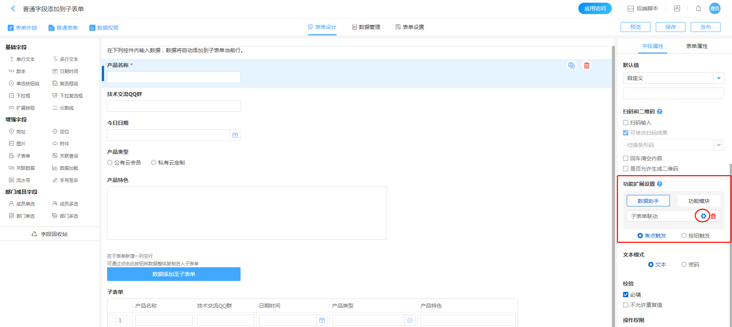The image size is (732, 327).
Task: Expand the 默认值 自定义 dropdown
Action: click(719, 78)
